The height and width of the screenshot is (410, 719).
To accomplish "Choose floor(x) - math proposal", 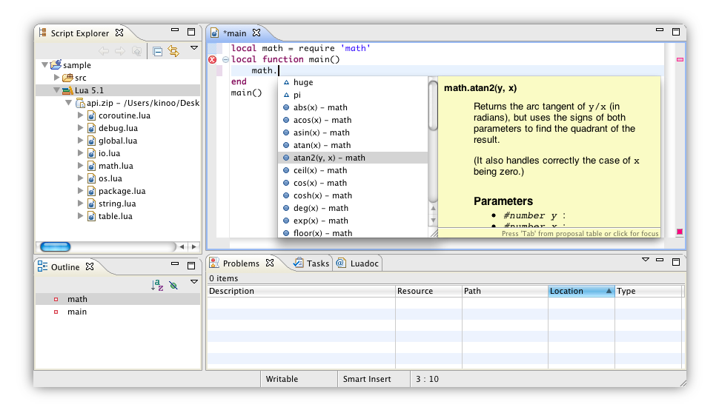I will click(x=353, y=233).
